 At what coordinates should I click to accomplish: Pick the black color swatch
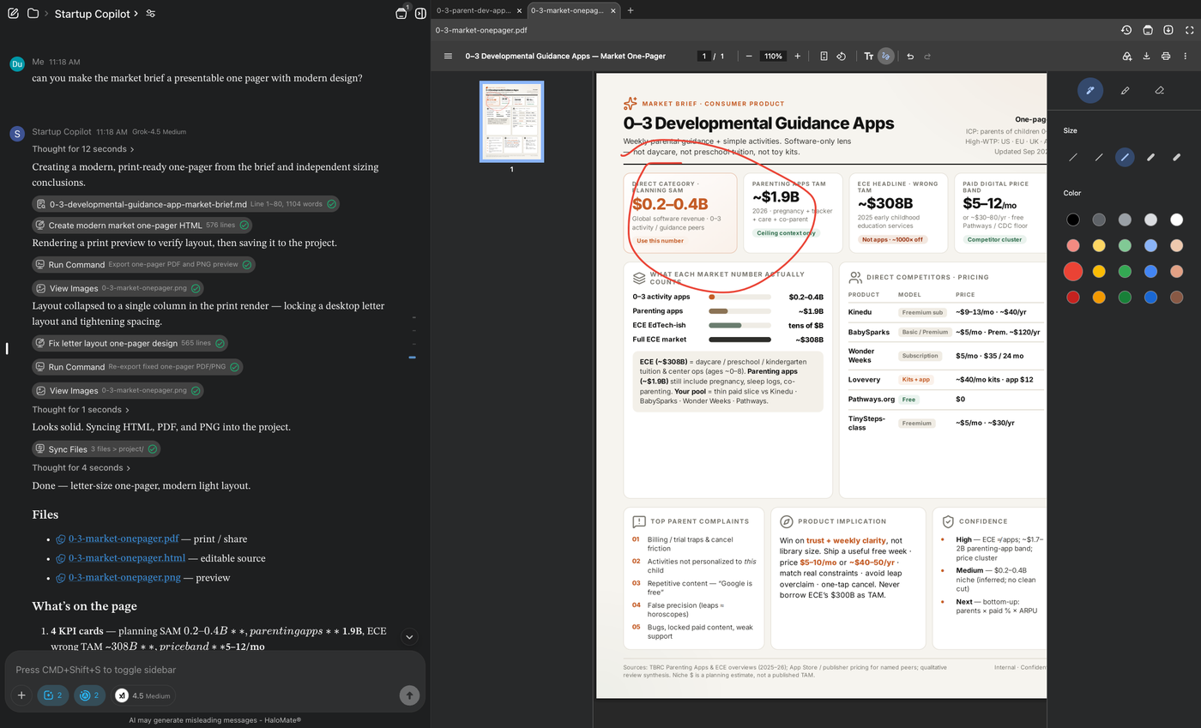point(1073,220)
